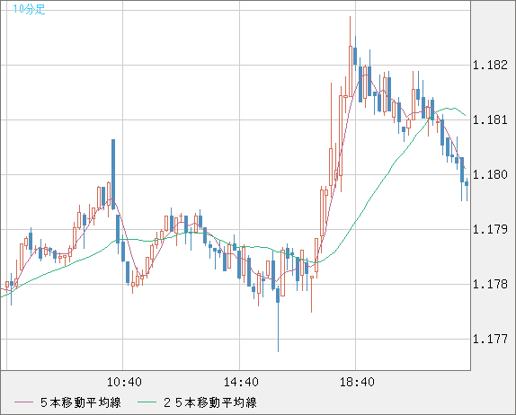Click the 10分足 timeframe label
The width and height of the screenshot is (516, 415).
click(x=29, y=9)
